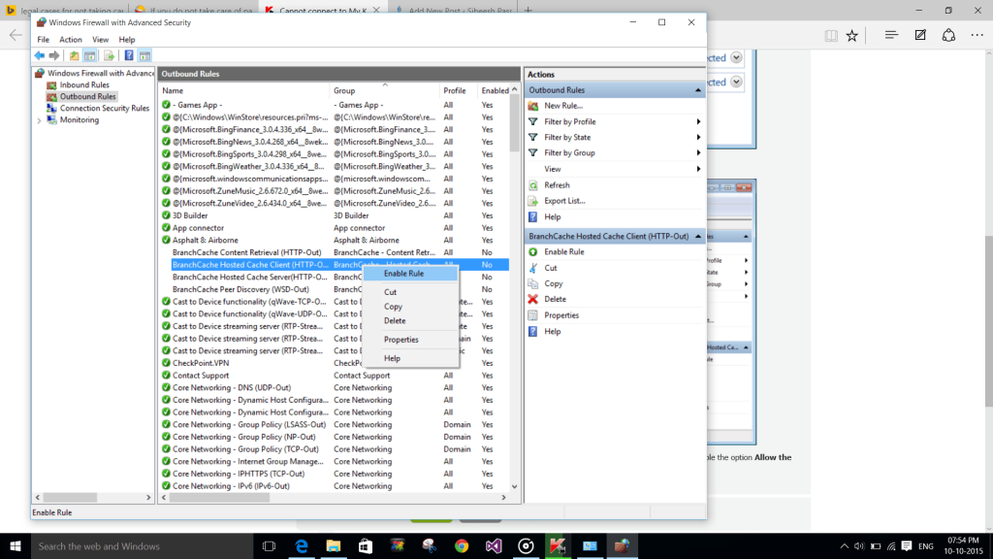Select Connection Security Rules in the tree
This screenshot has height=559, width=993.
click(105, 109)
